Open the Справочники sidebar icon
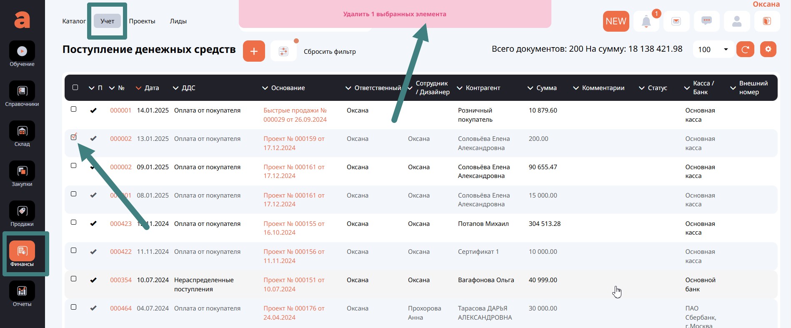Viewport: 791px width, 328px height. point(22,91)
